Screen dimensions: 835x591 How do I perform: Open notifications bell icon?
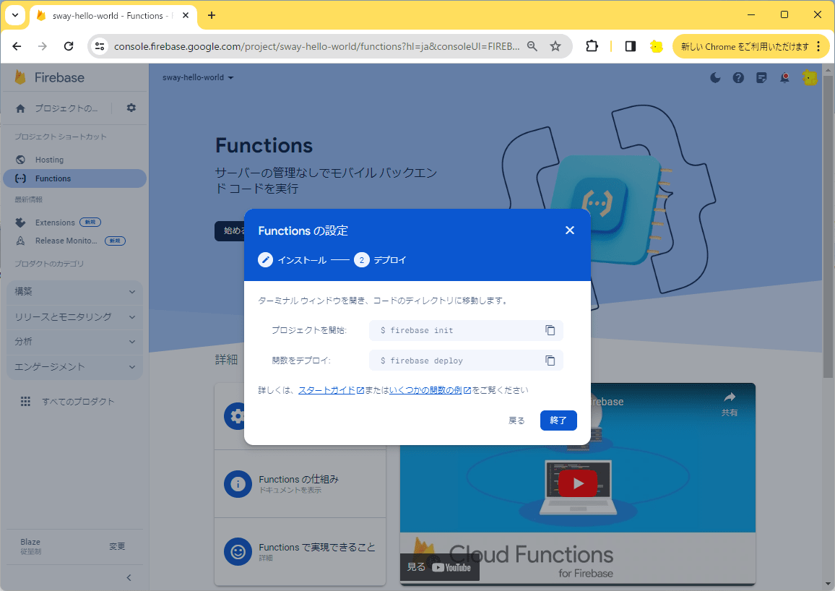point(785,78)
